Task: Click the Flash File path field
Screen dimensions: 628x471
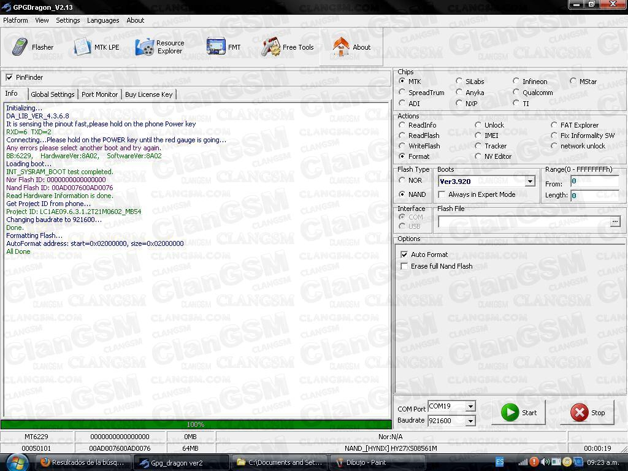Action: click(x=524, y=221)
